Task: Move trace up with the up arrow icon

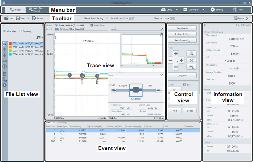Action: (5, 49)
